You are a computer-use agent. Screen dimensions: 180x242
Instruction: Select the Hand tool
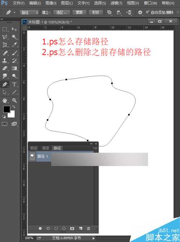coord(5,100)
